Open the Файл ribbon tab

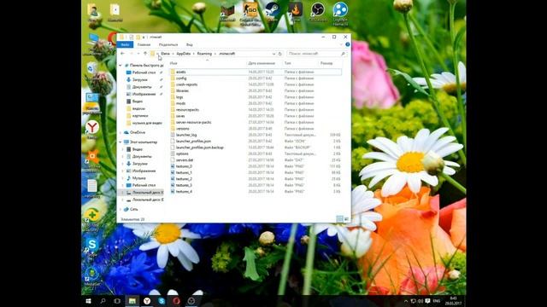point(125,44)
